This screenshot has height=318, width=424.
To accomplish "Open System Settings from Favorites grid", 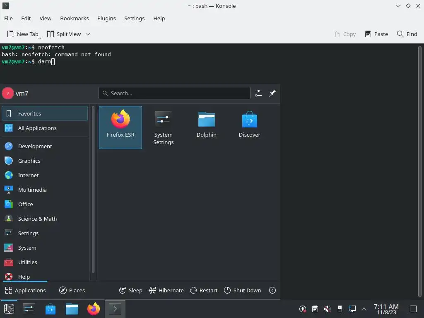I will pos(163,128).
